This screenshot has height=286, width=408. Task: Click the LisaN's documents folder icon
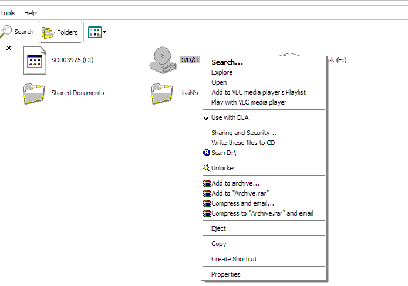pyautogui.click(x=162, y=93)
